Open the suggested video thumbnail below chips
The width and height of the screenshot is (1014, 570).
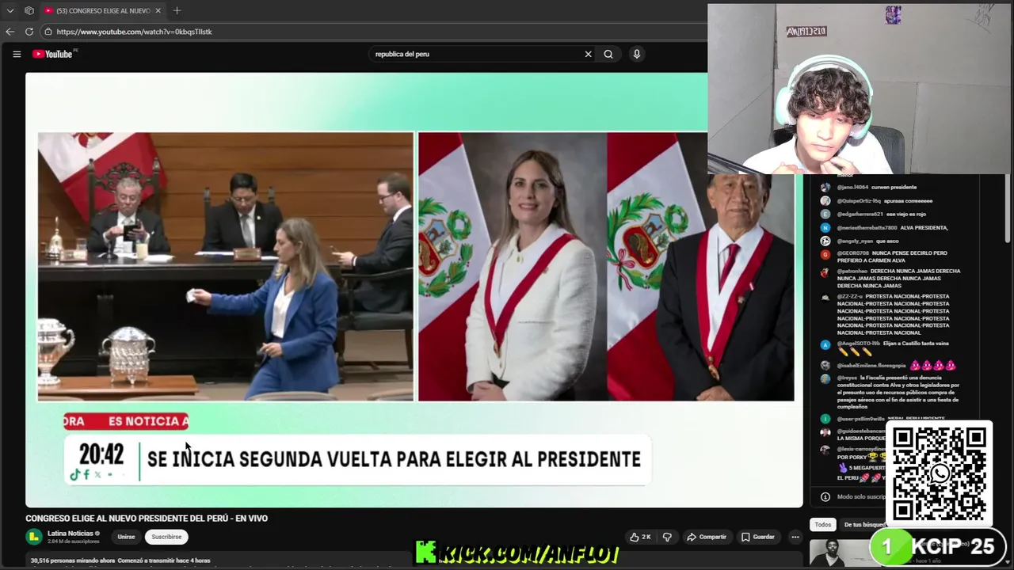point(840,553)
